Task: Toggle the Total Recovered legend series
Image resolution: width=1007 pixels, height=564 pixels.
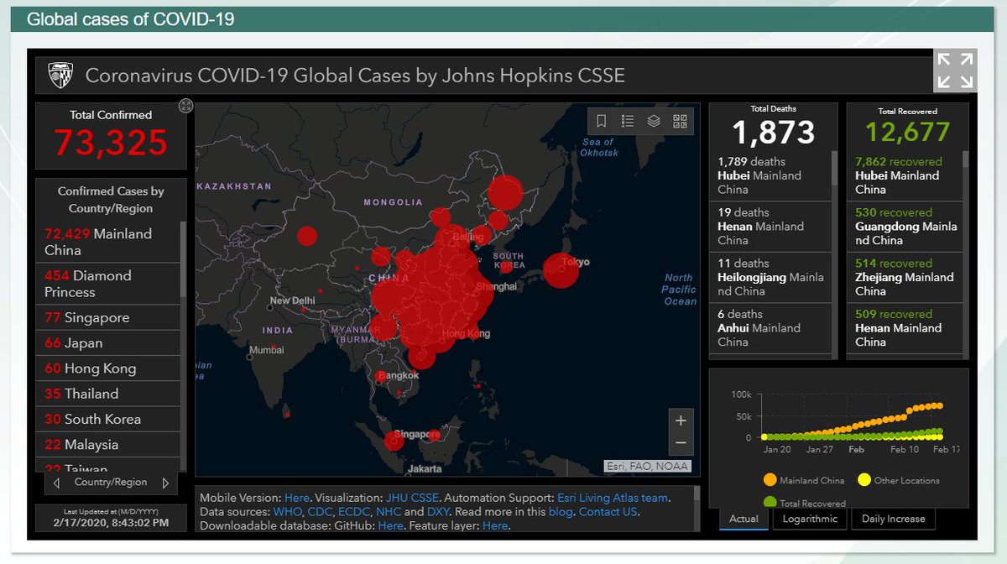Action: pyautogui.click(x=804, y=503)
